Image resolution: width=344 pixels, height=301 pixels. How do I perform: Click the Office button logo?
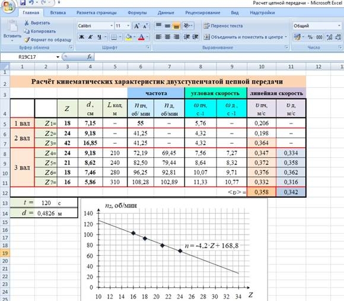8,6
